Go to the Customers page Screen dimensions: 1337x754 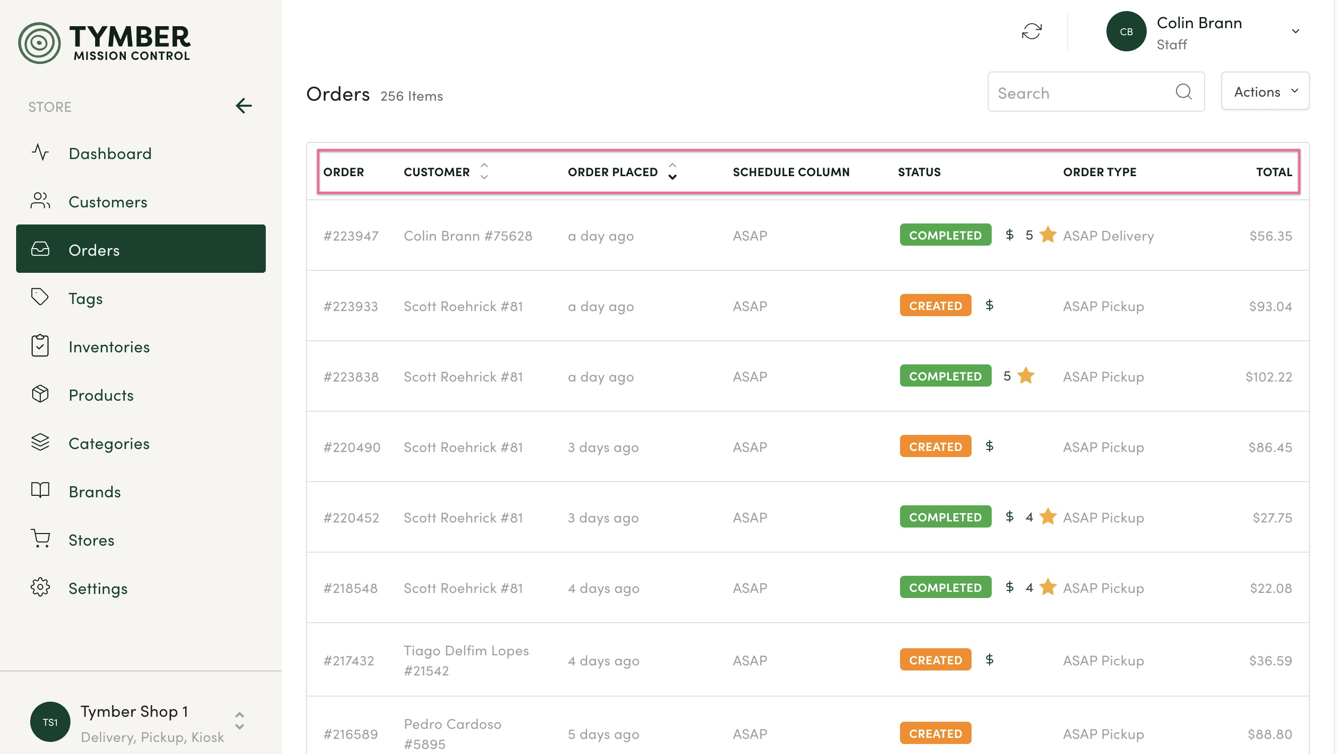coord(140,201)
